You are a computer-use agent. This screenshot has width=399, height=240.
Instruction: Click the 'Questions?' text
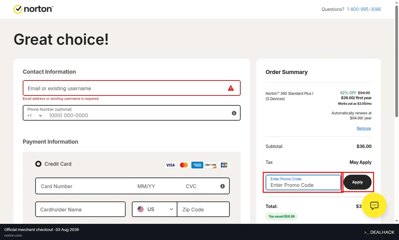click(332, 10)
